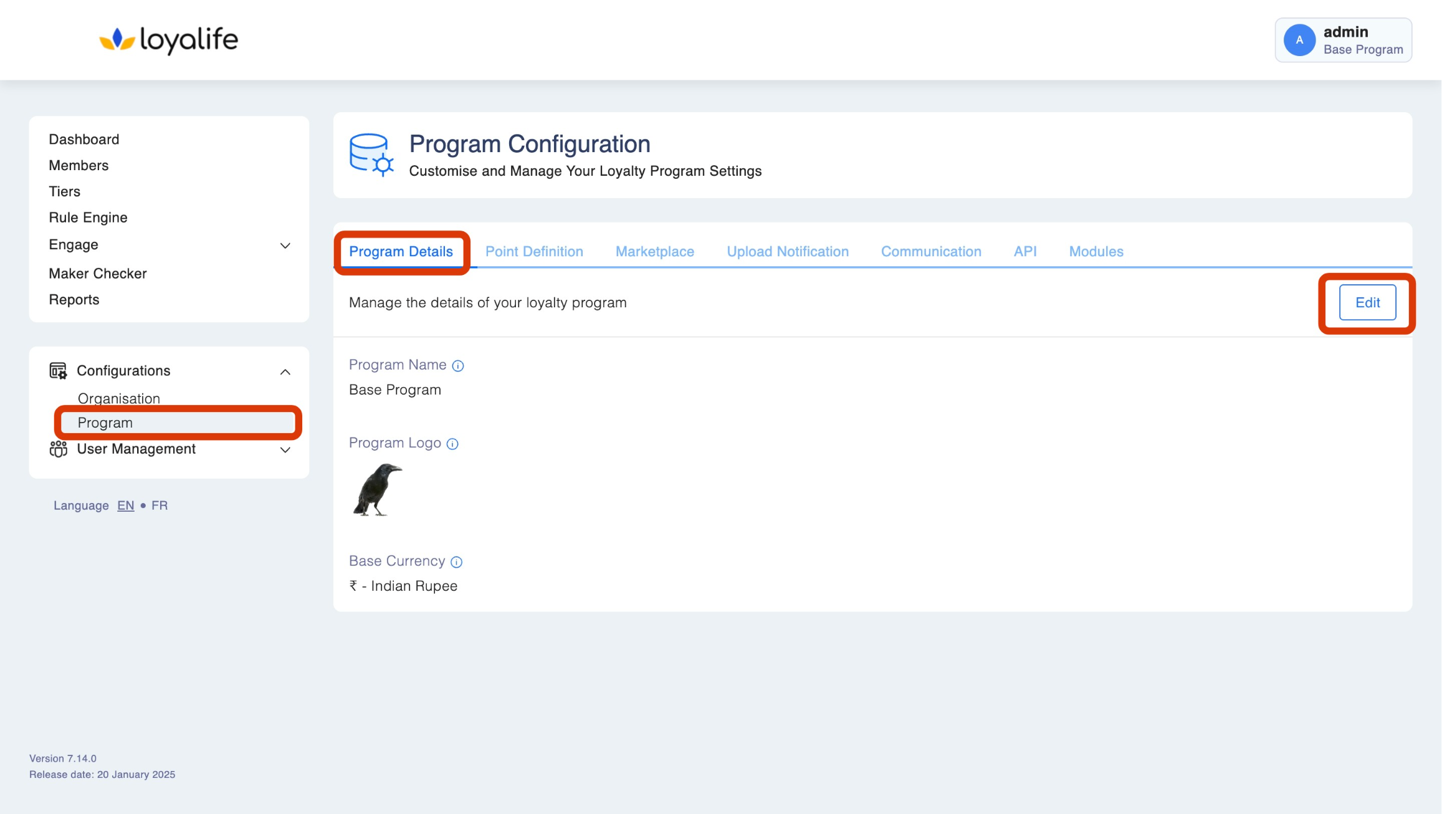Click the crow program logo thumbnail
Screen dimensions: 1442x814
click(x=377, y=490)
